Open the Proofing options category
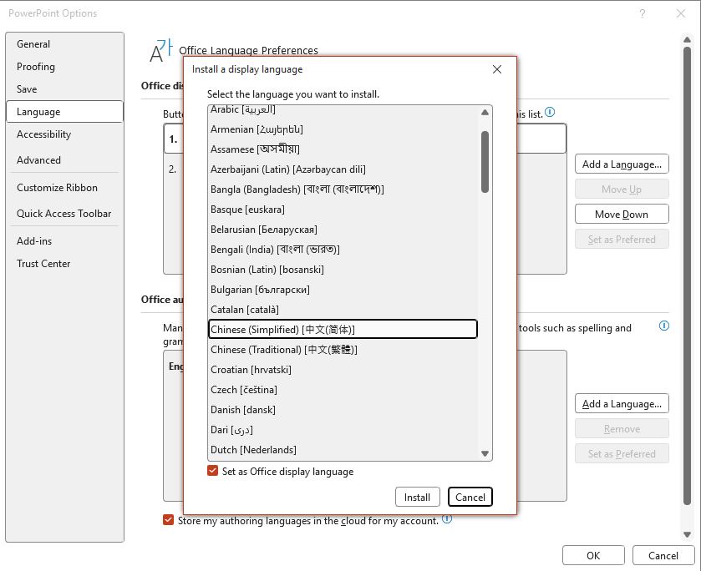701x571 pixels. coord(64,67)
